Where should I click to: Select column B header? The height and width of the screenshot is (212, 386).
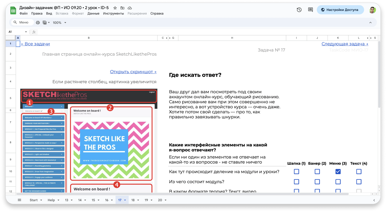coord(89,38)
